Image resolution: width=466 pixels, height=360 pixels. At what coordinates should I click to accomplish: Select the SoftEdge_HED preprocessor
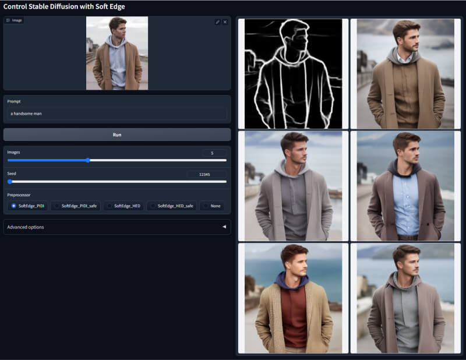click(x=122, y=206)
